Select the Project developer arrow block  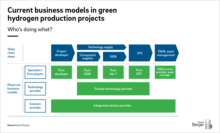pos(62,53)
